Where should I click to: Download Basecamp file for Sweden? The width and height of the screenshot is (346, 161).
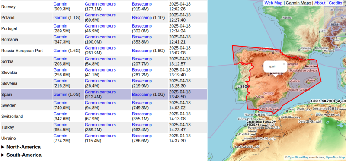click(142, 103)
